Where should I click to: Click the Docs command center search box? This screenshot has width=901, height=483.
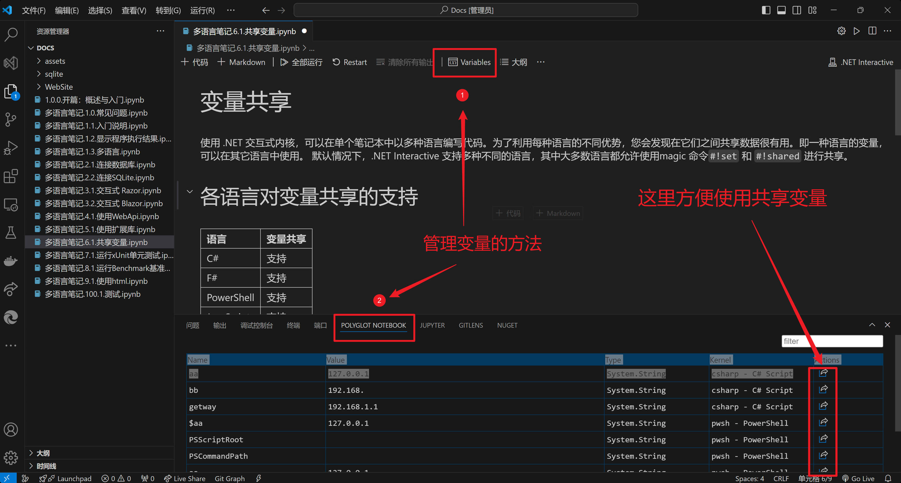pos(466,10)
